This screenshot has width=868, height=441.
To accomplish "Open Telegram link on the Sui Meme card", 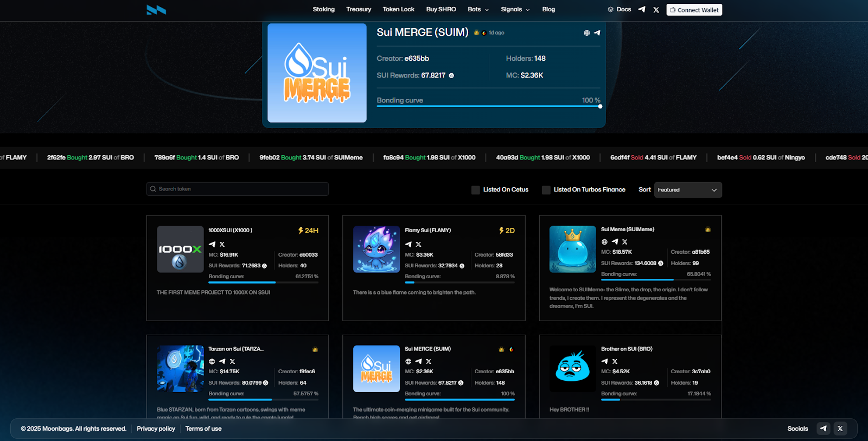I will (x=615, y=242).
